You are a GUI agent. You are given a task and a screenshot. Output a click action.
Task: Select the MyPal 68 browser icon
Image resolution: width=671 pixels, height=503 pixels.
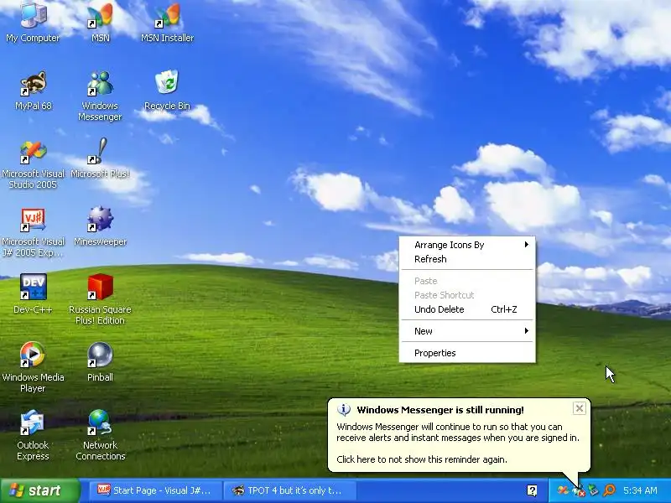(x=33, y=91)
